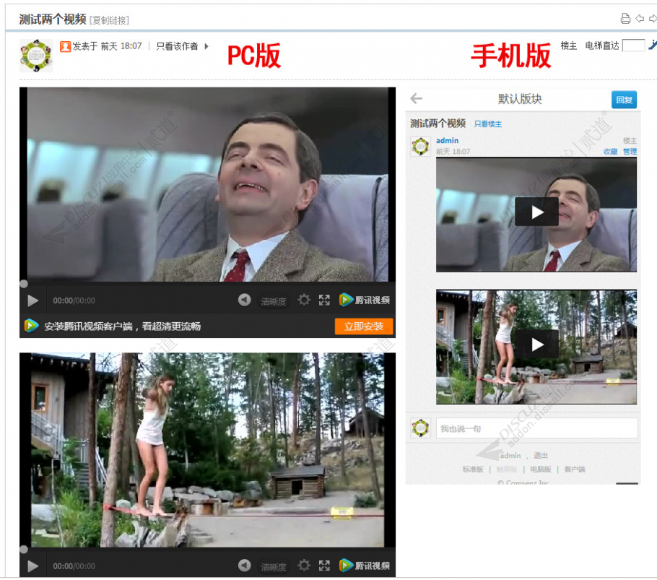This screenshot has width=657, height=580.
Task: Open 客户端 link in mobile footer
Action: pyautogui.click(x=575, y=469)
